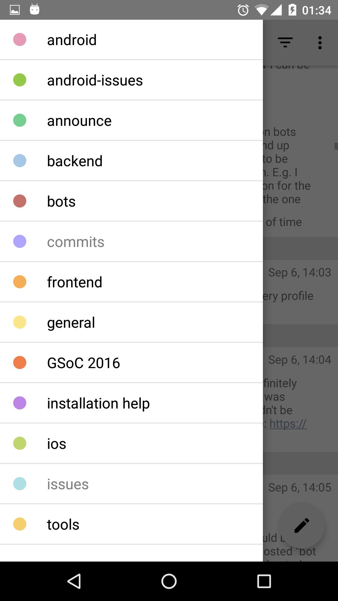Tap the filter icon in the toolbar

coord(285,42)
